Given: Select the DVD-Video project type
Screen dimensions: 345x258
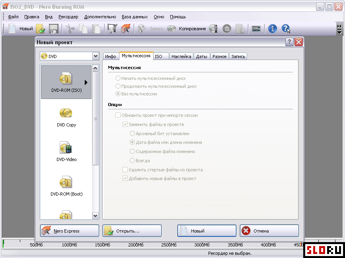Looking at the screenshot, I should click(x=66, y=151).
